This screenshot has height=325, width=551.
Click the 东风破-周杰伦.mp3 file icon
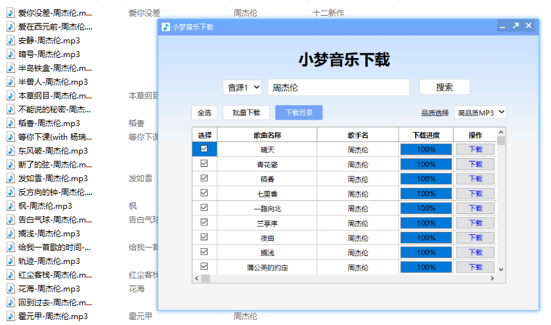11,150
